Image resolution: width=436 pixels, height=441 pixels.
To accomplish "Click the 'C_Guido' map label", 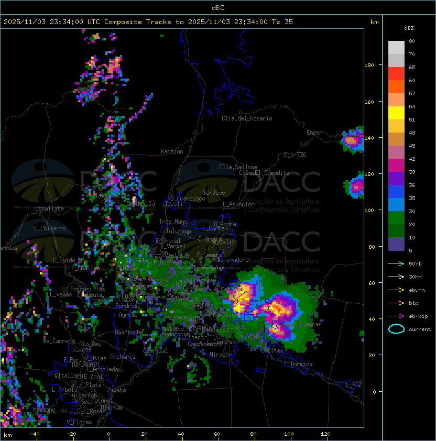I will (64, 260).
